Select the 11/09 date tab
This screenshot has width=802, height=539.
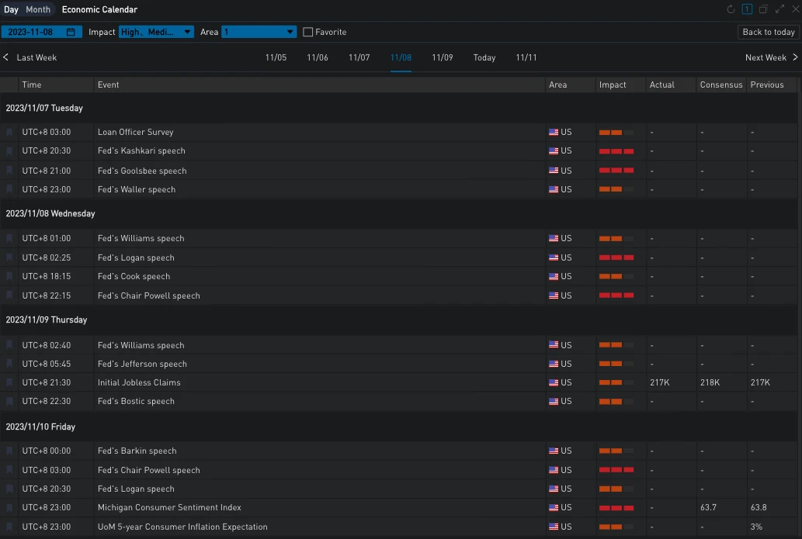point(443,57)
